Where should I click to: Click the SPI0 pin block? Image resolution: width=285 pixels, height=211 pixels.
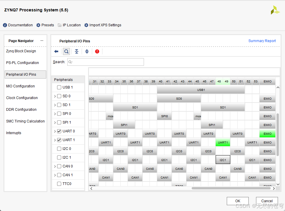pos(164,116)
